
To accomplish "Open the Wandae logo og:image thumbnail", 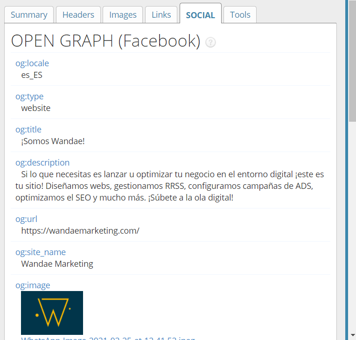I will 52,313.
